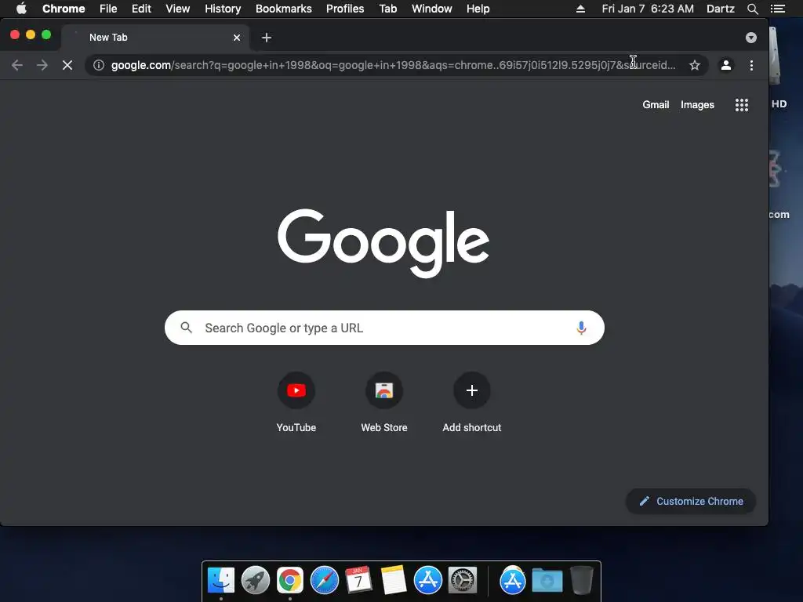Click Customize Chrome button
This screenshot has height=602, width=803.
pos(691,501)
